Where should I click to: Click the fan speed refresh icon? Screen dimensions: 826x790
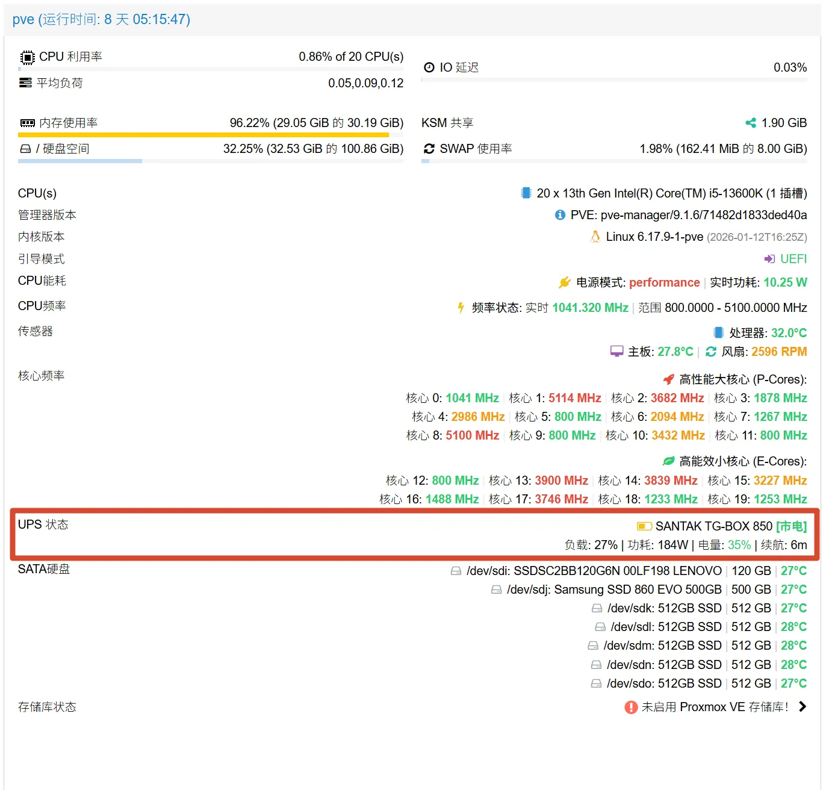711,352
